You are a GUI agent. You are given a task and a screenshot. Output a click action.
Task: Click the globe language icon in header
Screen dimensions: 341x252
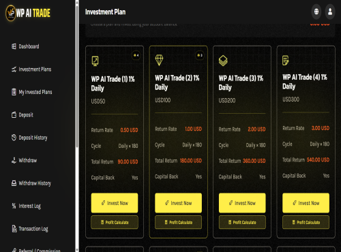pyautogui.click(x=316, y=12)
